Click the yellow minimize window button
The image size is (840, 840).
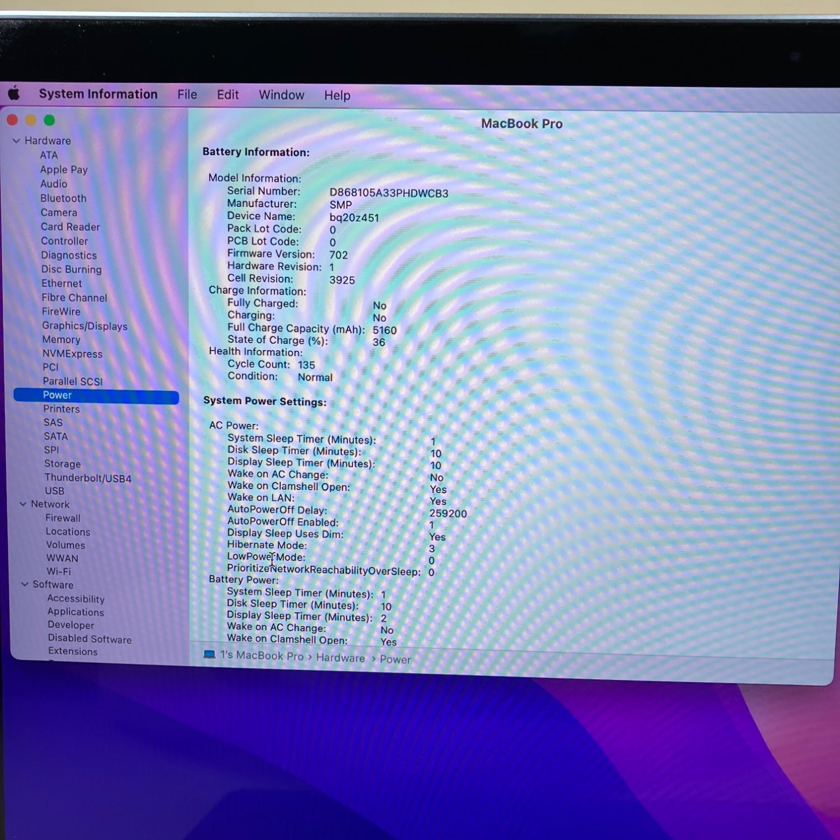click(x=31, y=120)
